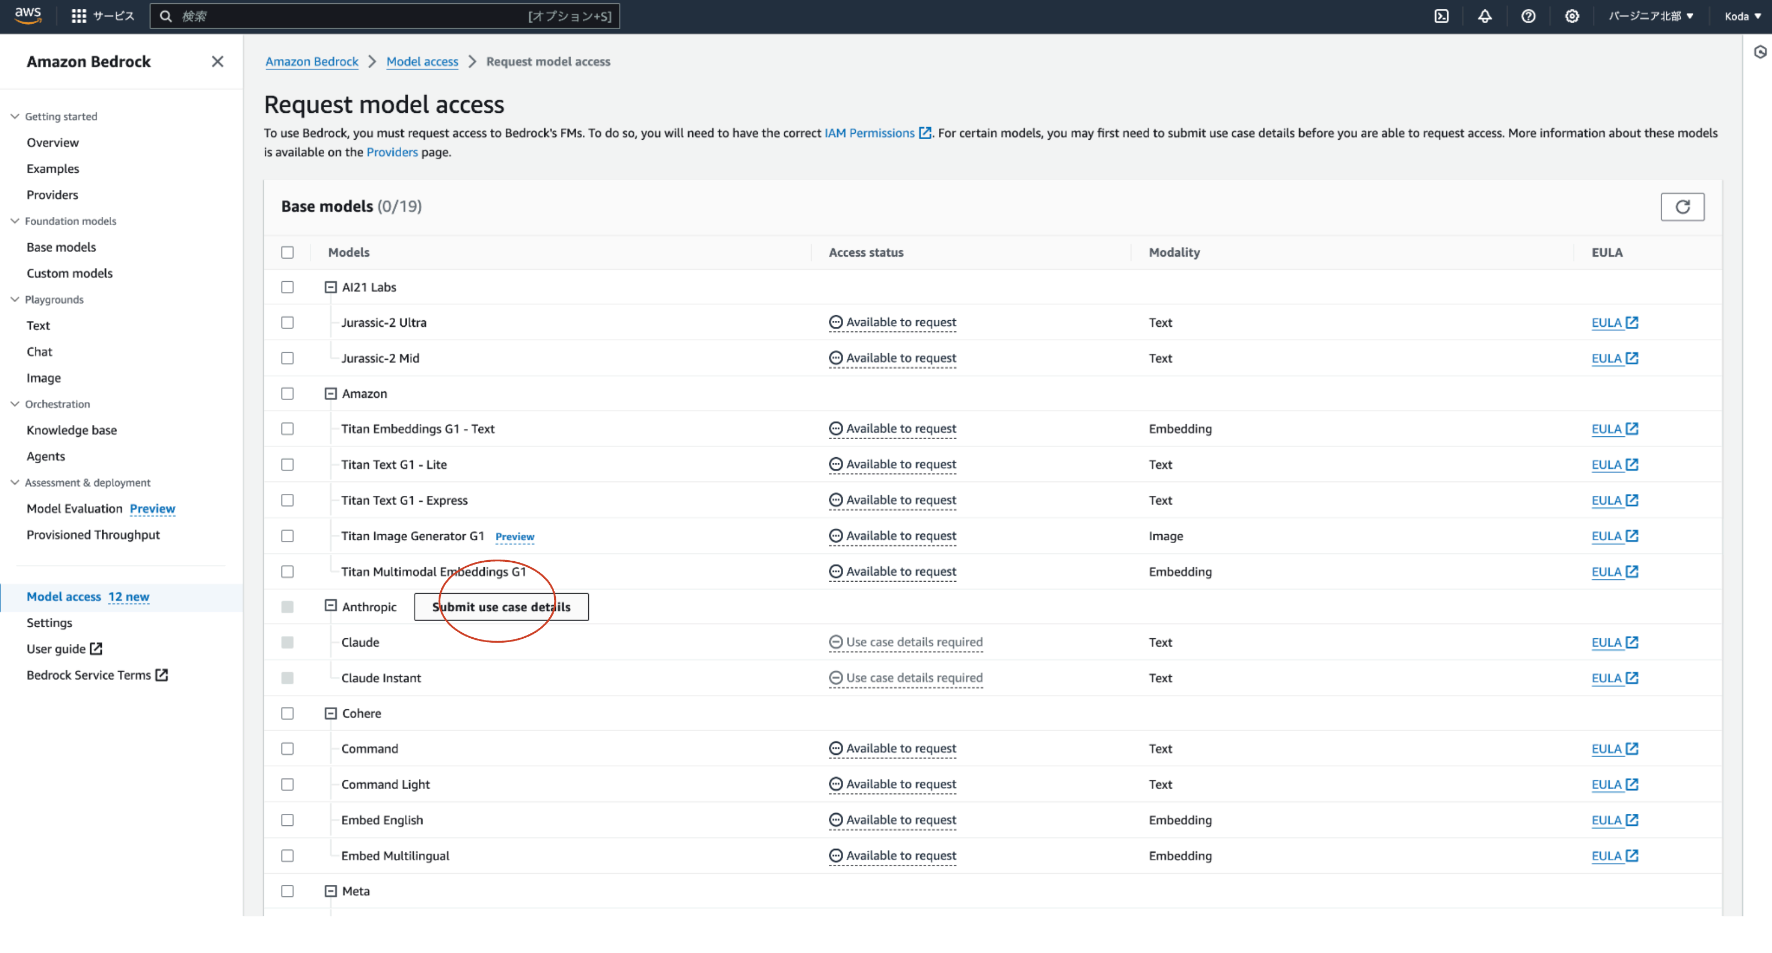Open the AWS help question mark icon
1772x953 pixels.
tap(1529, 16)
